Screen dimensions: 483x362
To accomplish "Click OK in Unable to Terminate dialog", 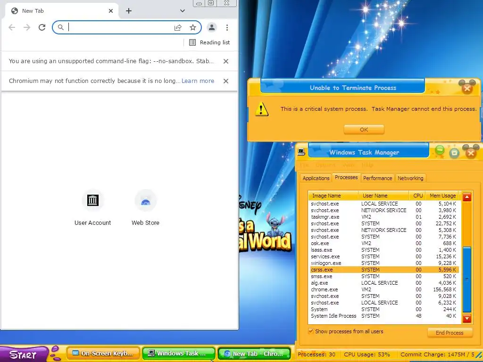I will coord(364,130).
